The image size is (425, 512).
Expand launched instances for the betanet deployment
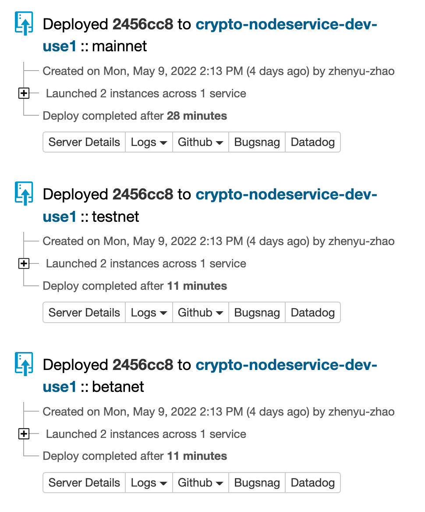pos(24,434)
